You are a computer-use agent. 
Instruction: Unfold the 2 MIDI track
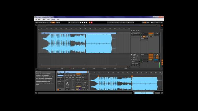tap(131, 54)
